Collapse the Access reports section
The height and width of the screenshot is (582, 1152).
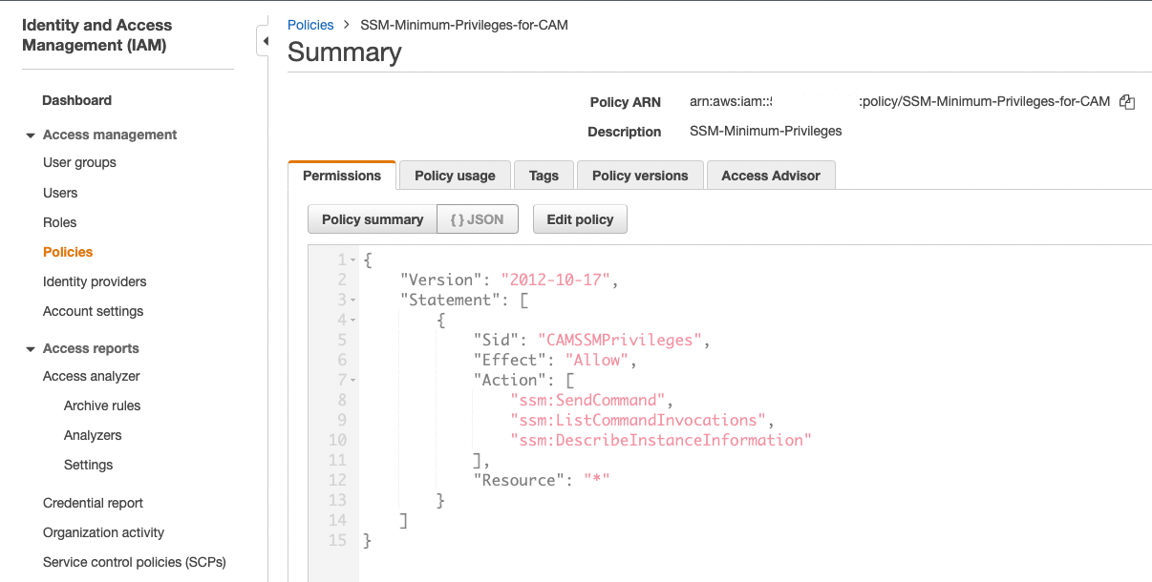[x=30, y=348]
